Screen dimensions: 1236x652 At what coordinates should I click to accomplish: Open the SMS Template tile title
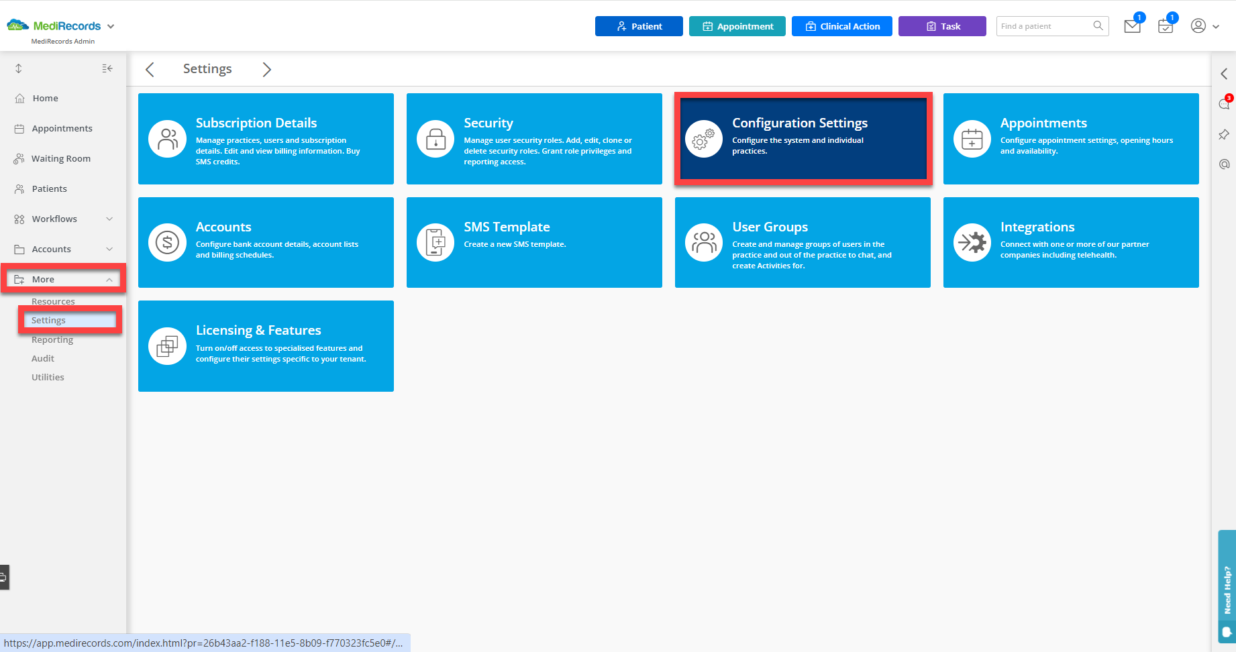[x=507, y=227]
